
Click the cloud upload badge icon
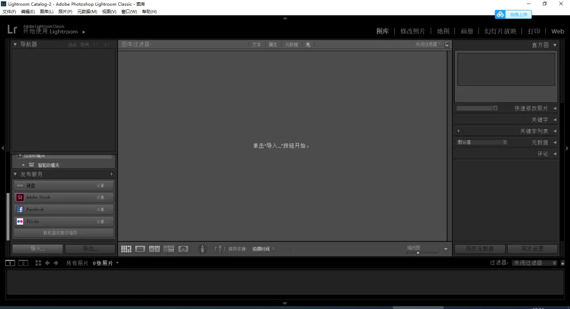tap(500, 15)
